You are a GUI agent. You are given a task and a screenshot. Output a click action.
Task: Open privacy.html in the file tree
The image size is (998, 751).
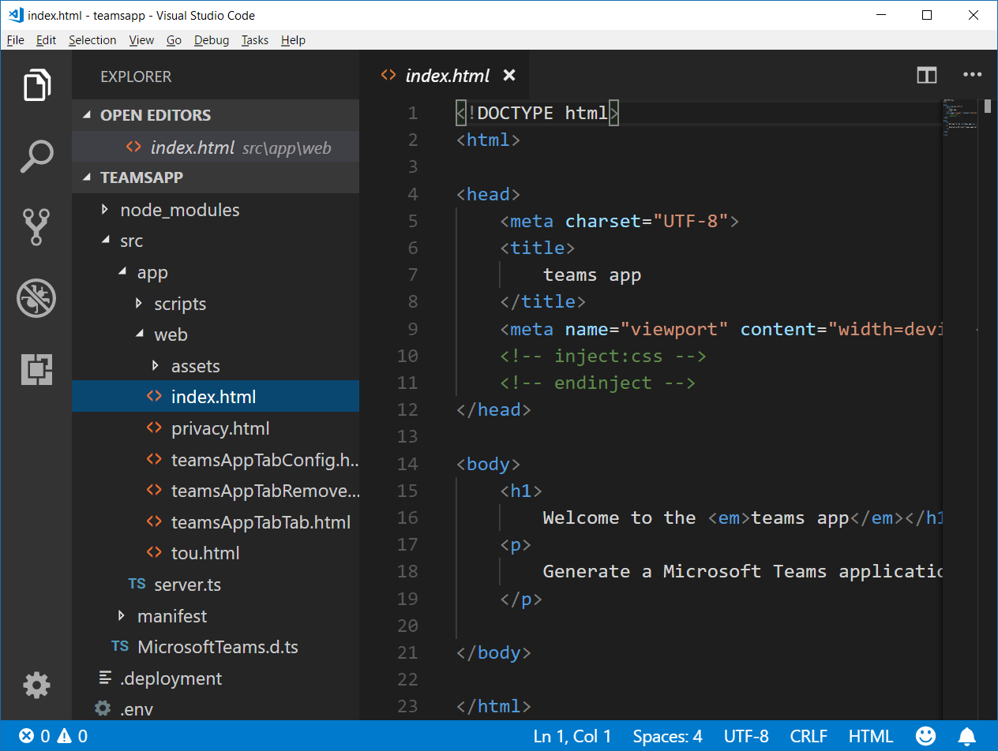[216, 428]
